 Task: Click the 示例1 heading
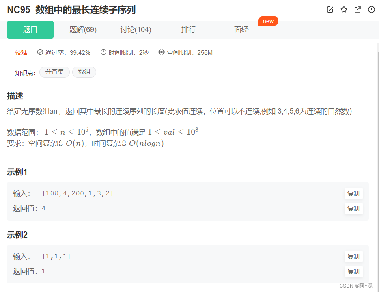click(17, 172)
